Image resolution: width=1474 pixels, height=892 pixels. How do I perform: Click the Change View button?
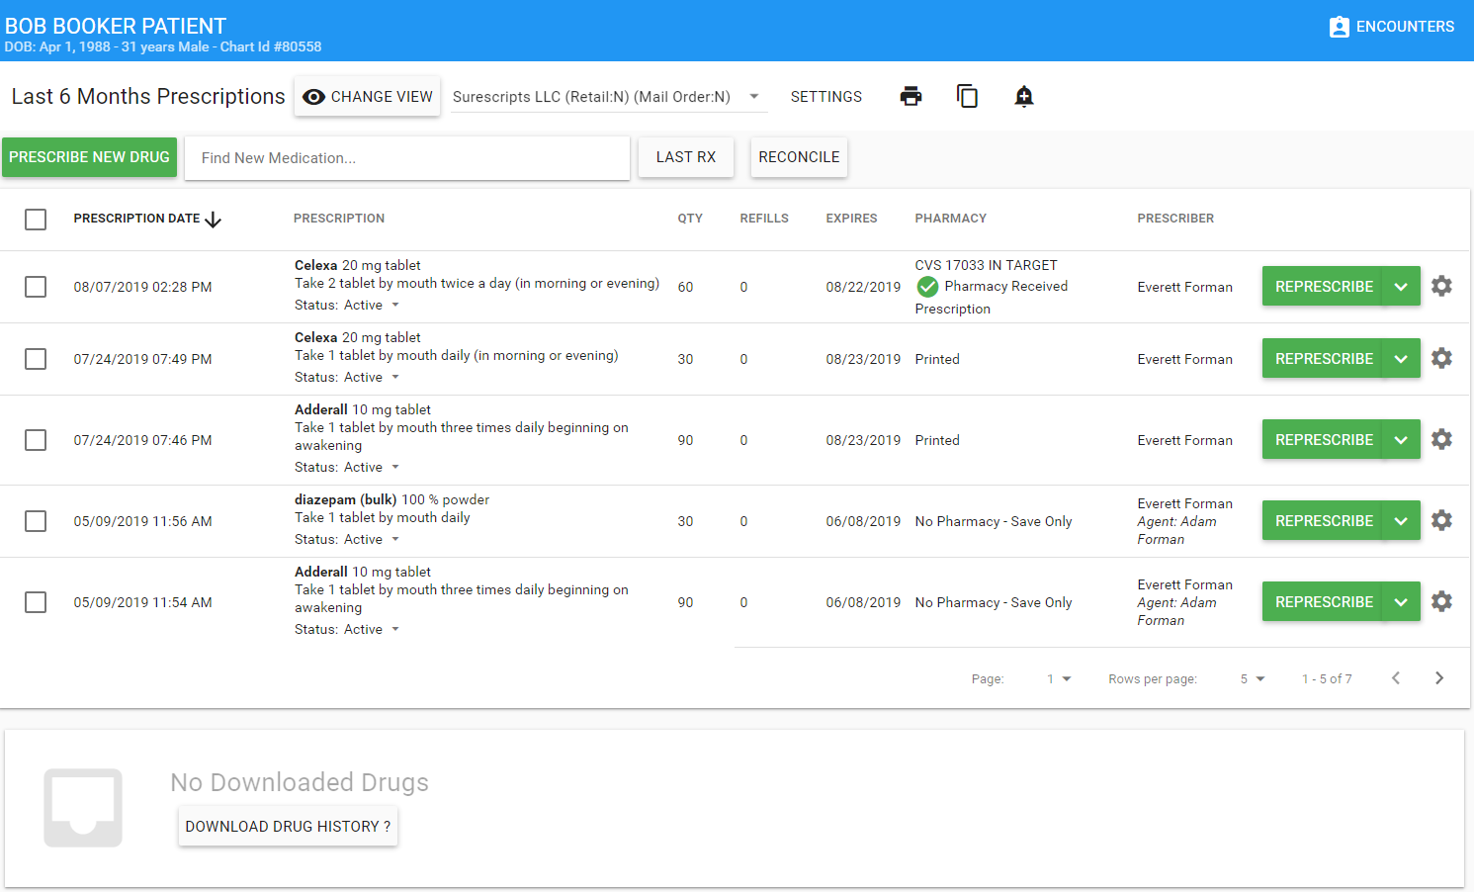[x=367, y=97]
